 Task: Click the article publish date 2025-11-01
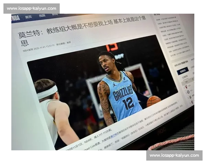46,46
